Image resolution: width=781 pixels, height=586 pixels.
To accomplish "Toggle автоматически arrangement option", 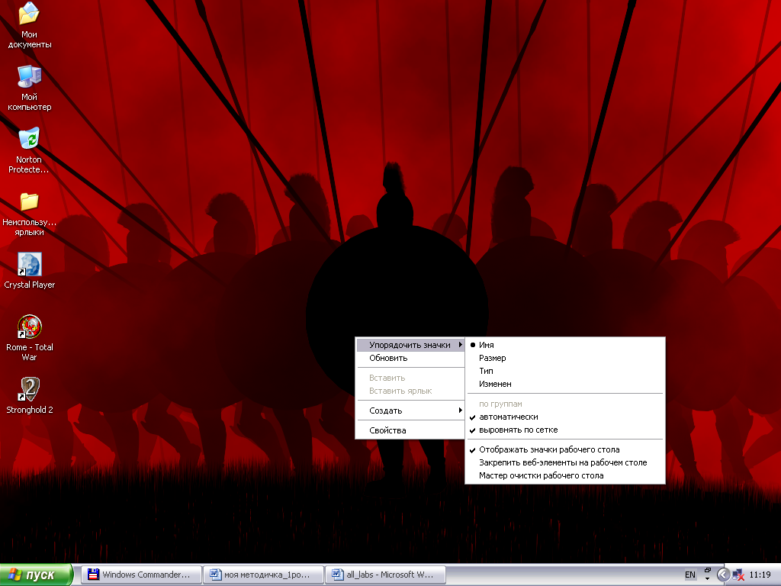I will (x=565, y=417).
